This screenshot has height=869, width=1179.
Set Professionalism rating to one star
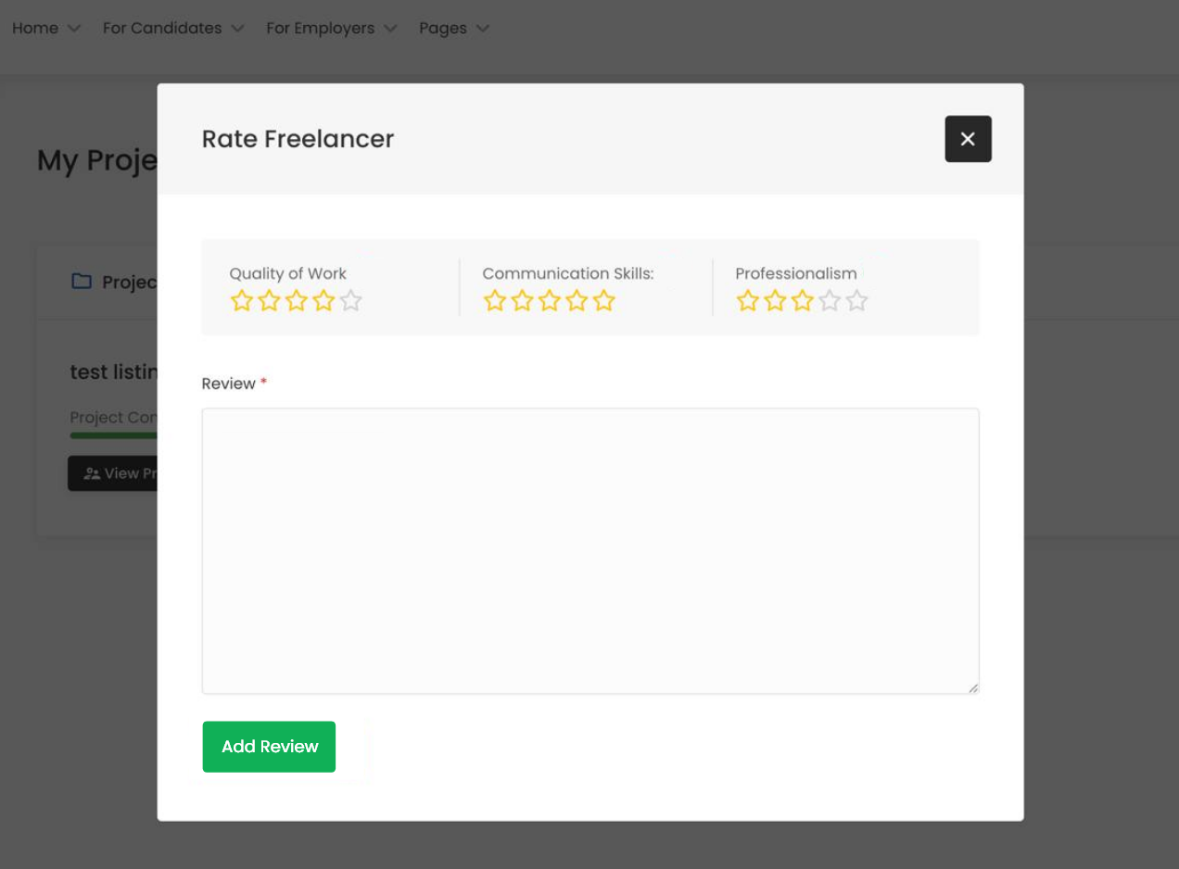747,301
